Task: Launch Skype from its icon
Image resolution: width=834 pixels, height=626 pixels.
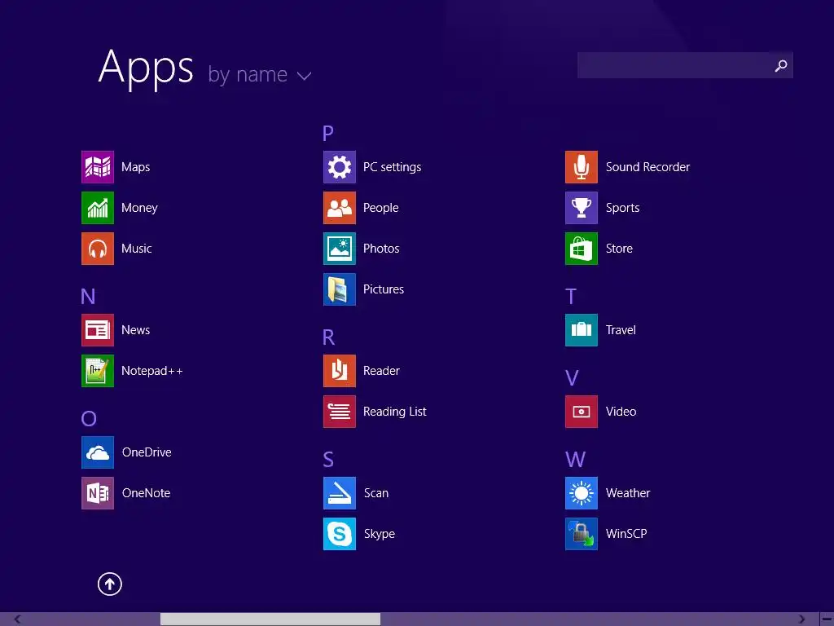Action: [340, 534]
